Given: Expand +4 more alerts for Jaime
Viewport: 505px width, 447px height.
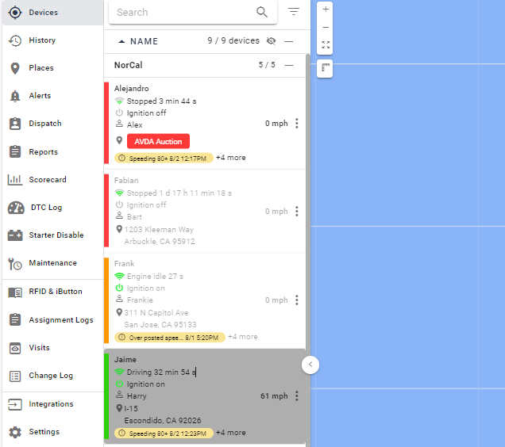Looking at the screenshot, I should click(231, 433).
